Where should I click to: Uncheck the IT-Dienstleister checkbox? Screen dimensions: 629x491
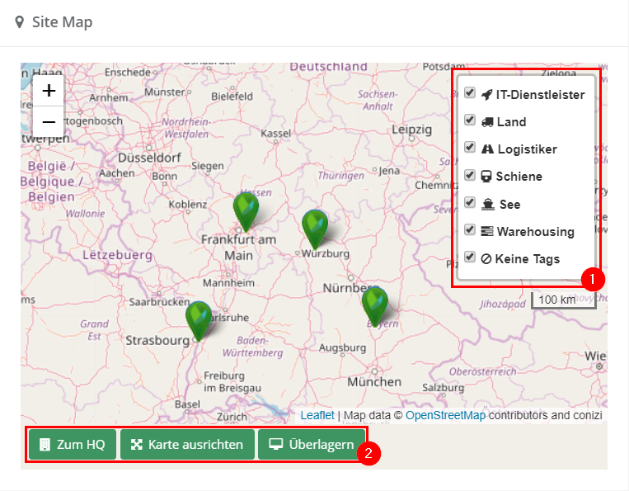tap(470, 93)
